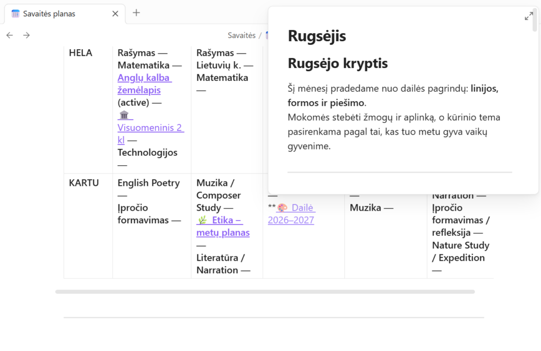Click the Savaitės breadcrumb
This screenshot has width=541, height=351.
coord(241,35)
